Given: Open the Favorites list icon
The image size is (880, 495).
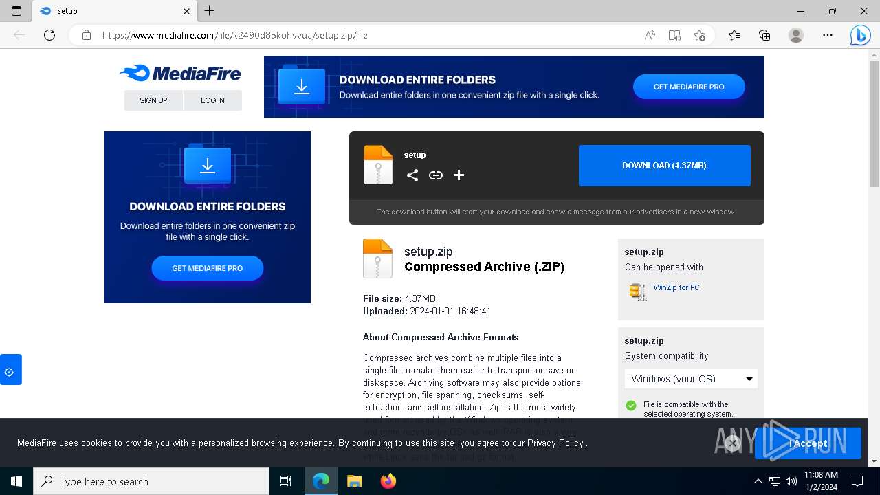Looking at the screenshot, I should 734,35.
